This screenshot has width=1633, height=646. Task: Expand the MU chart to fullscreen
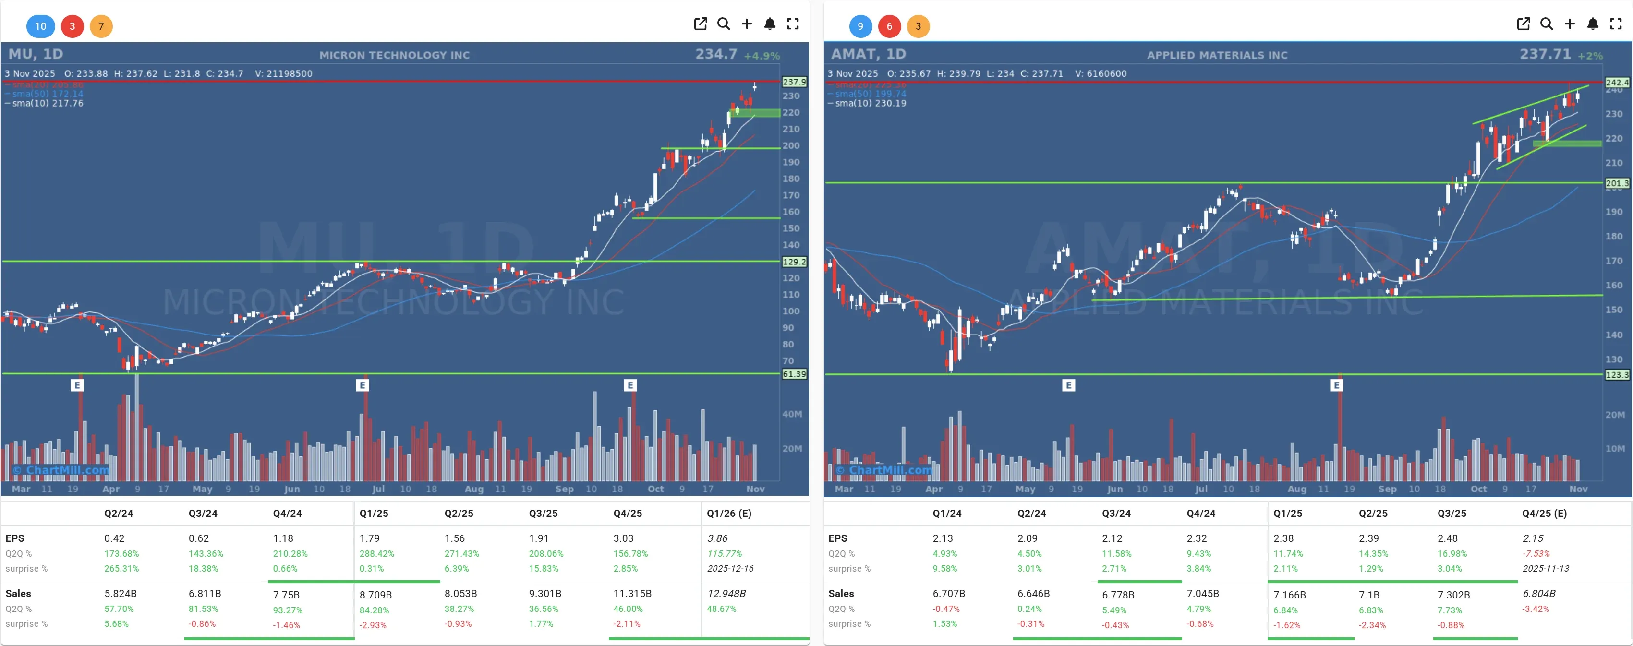[792, 24]
